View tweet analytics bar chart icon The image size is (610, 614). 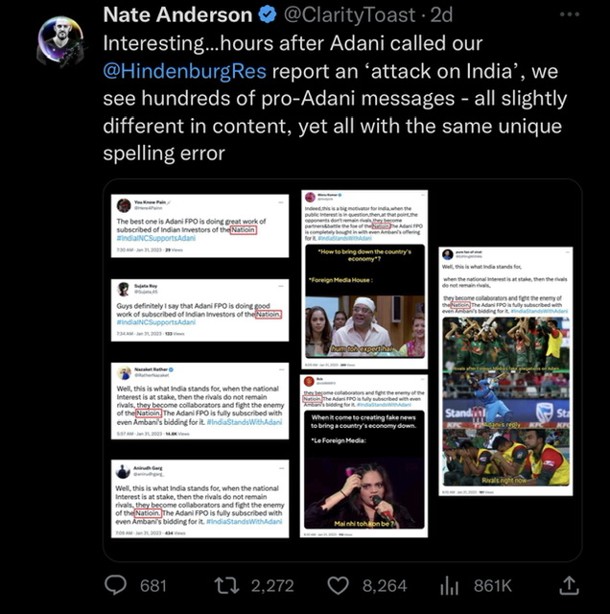click(x=449, y=586)
